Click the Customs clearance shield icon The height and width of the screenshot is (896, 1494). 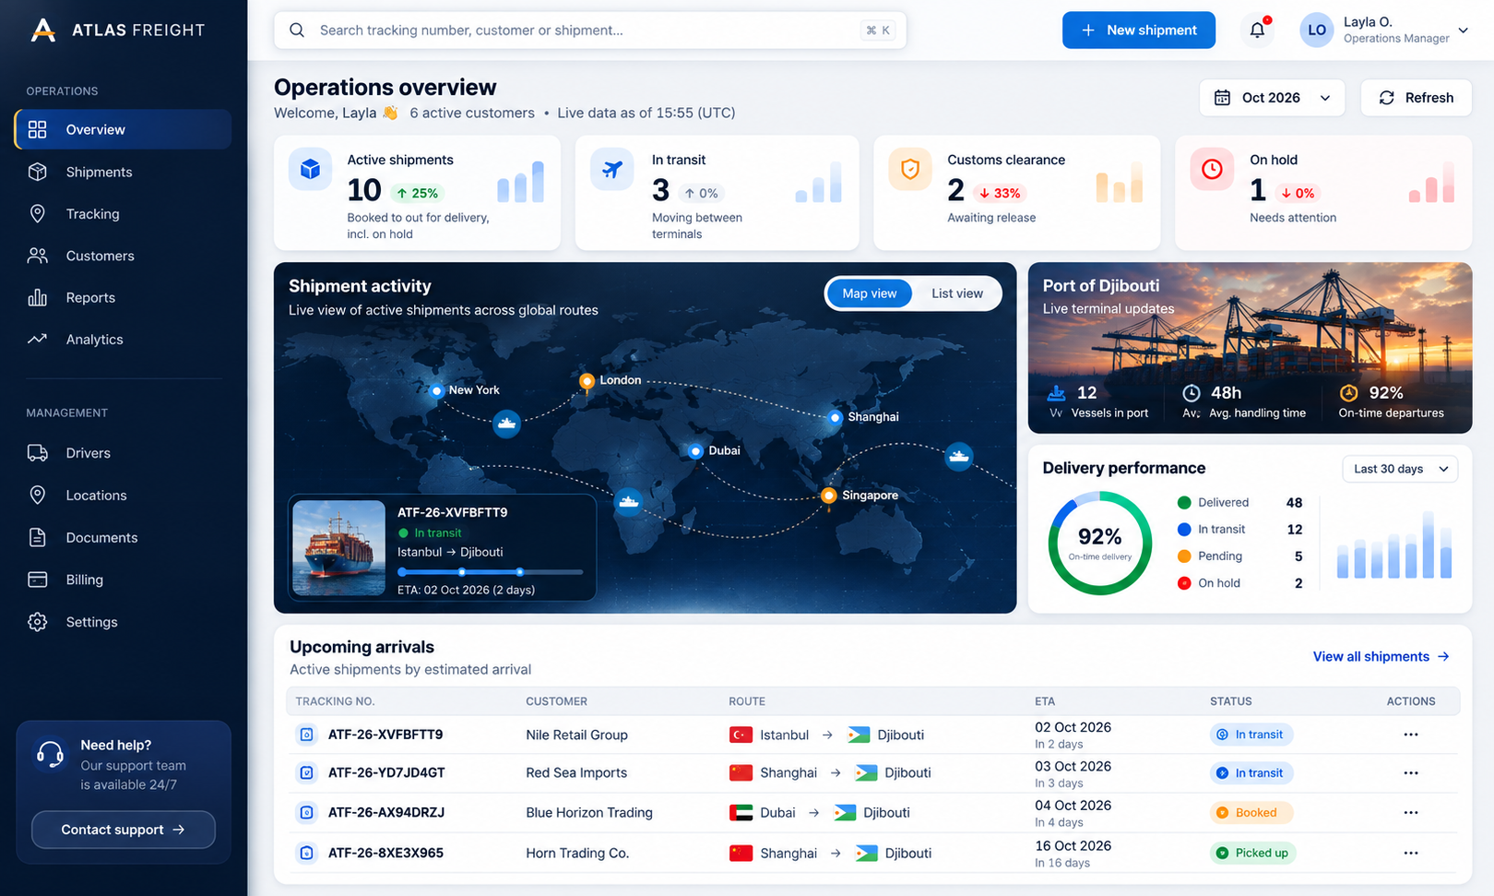pyautogui.click(x=910, y=170)
